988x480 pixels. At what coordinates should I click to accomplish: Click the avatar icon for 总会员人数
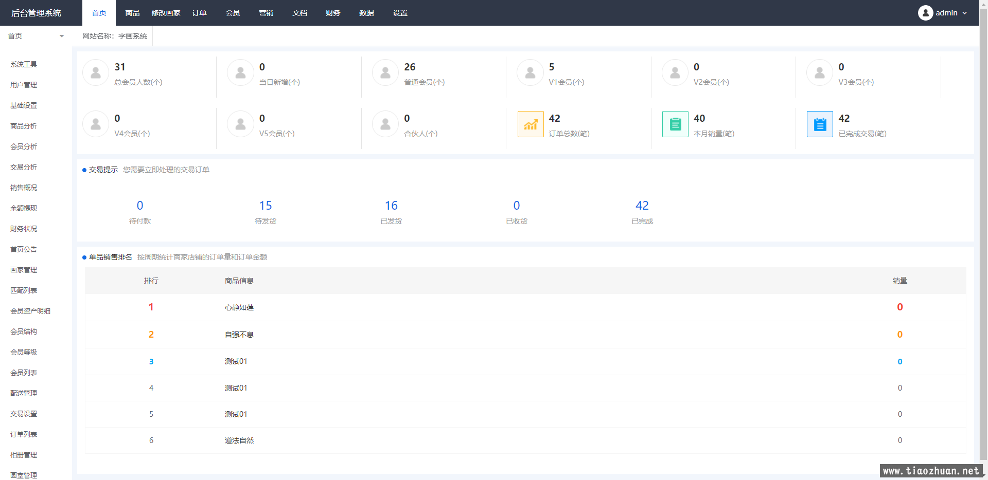tap(96, 72)
